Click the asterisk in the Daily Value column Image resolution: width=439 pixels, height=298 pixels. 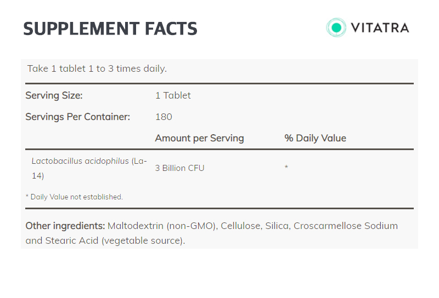286,167
